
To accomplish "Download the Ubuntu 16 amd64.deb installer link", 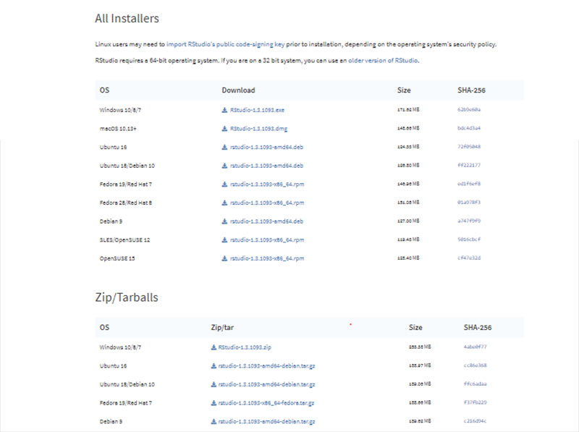I will coord(266,147).
